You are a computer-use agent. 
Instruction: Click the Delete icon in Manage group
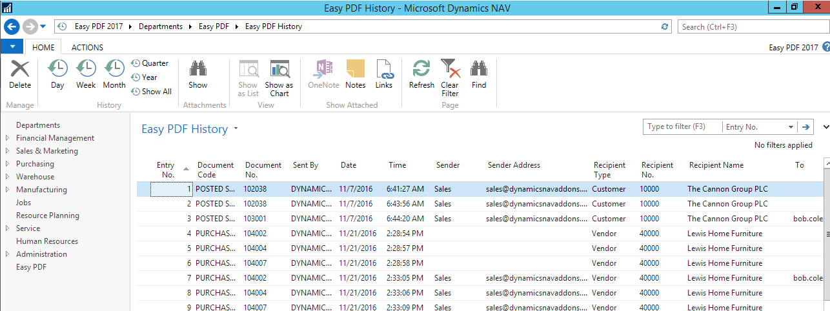pyautogui.click(x=20, y=75)
